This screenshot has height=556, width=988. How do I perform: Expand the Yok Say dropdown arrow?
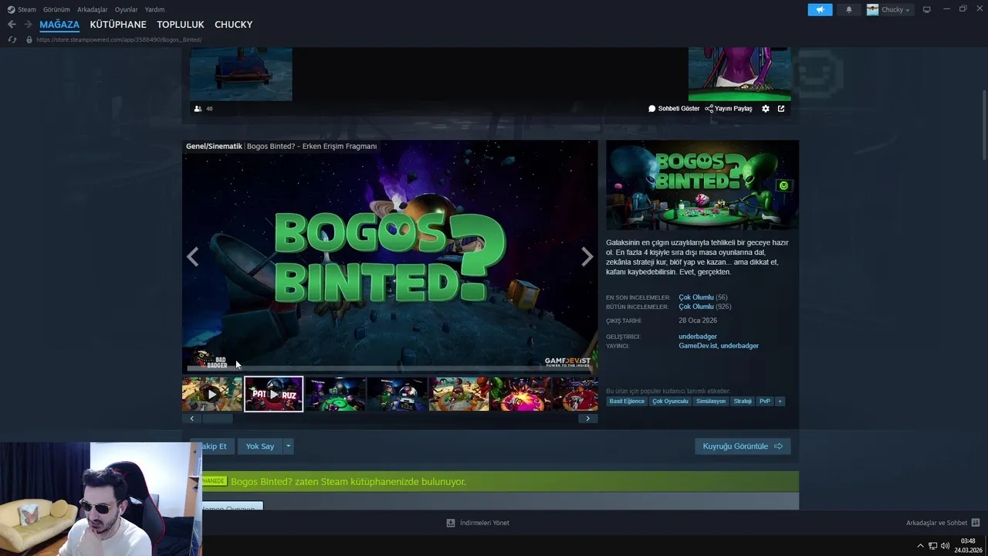pos(288,446)
